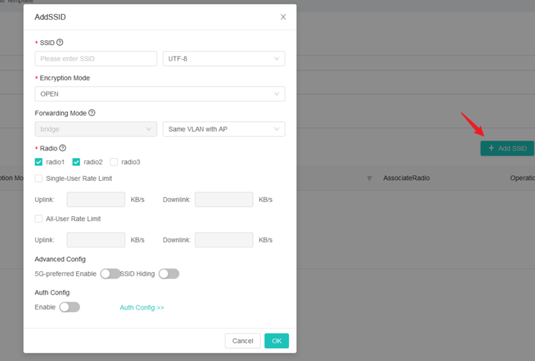Image resolution: width=535 pixels, height=361 pixels.
Task: Open the Same VLAN with AP dropdown
Action: coord(223,129)
